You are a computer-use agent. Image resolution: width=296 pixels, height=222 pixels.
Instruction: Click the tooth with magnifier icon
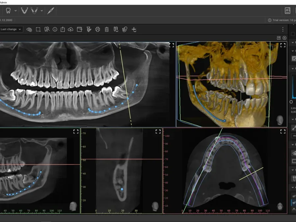pos(47,29)
